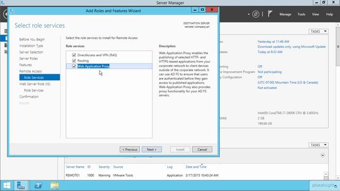Screen dimensions: 340x191
Task: Go to Confirmation step
Action: point(29,97)
